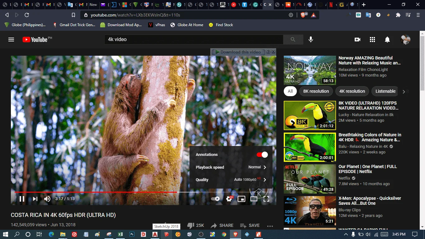The image size is (425, 239).
Task: Open the 'Globe At Home' bookmark
Action: (187, 25)
